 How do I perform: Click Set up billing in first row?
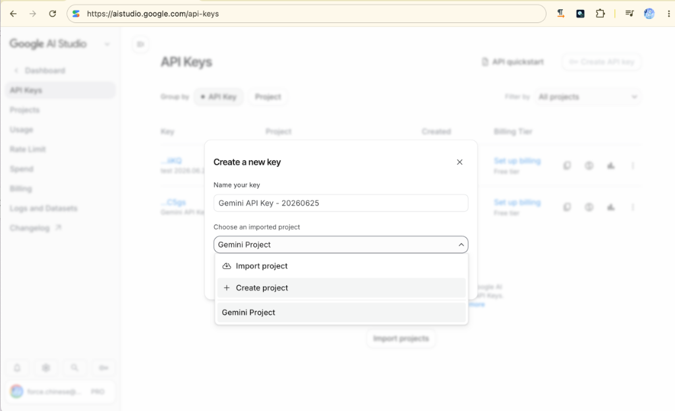517,161
